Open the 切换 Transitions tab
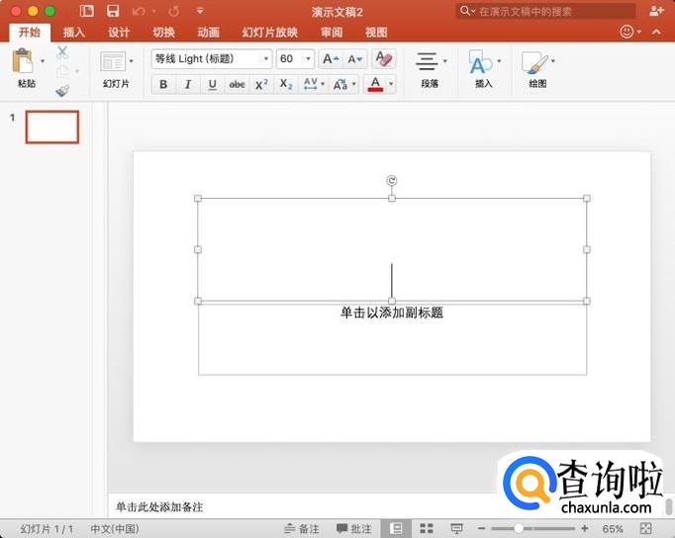675x538 pixels. pos(163,33)
